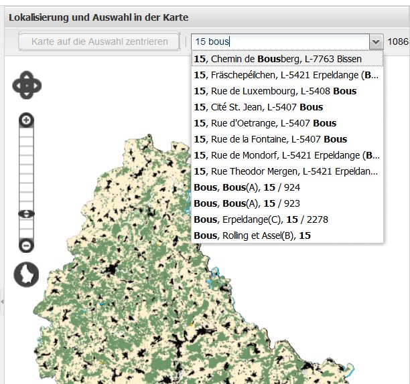
Task: Select '15, Fräschepéilchen, L-5421 Erpeldange' suggestion
Action: (286, 75)
